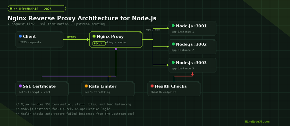Click the note about health checks auto-remove

pos(75,114)
